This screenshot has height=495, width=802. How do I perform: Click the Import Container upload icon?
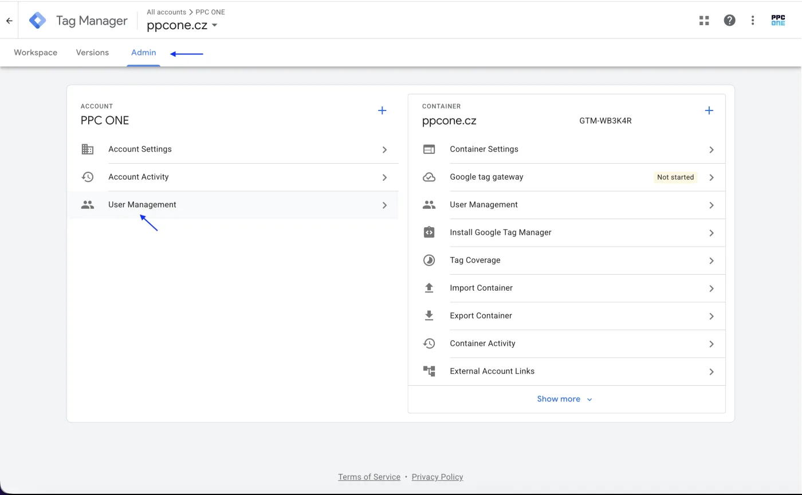pos(429,288)
